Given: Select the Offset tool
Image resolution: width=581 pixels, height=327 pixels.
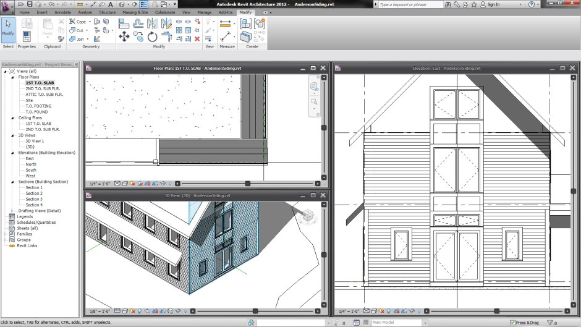Looking at the screenshot, I should [138, 23].
